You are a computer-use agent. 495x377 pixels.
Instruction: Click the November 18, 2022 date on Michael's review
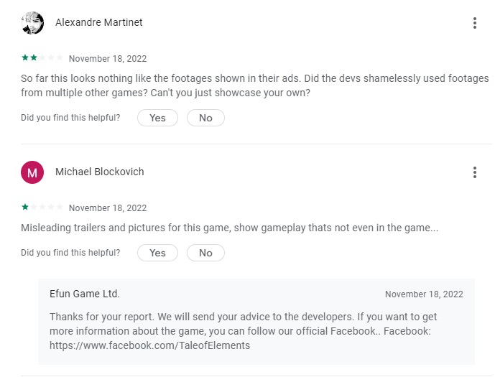(108, 208)
